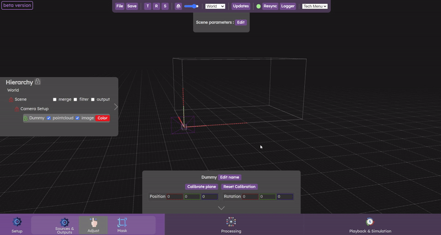
Task: Click the red lock icon beside Scene
Action: [10, 99]
